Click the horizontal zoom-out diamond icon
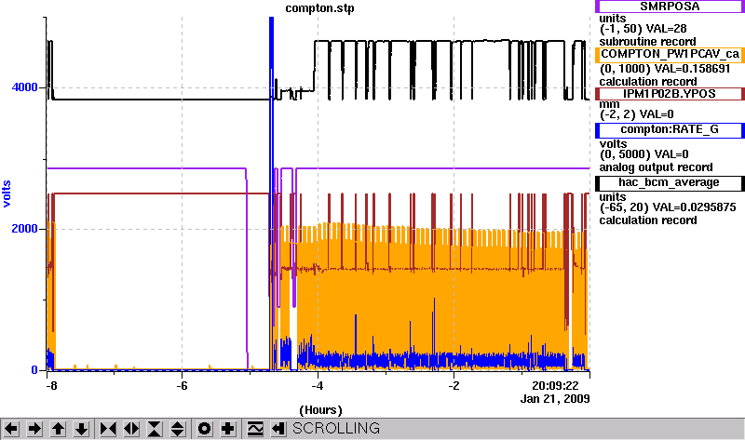This screenshot has width=745, height=440. [x=131, y=429]
